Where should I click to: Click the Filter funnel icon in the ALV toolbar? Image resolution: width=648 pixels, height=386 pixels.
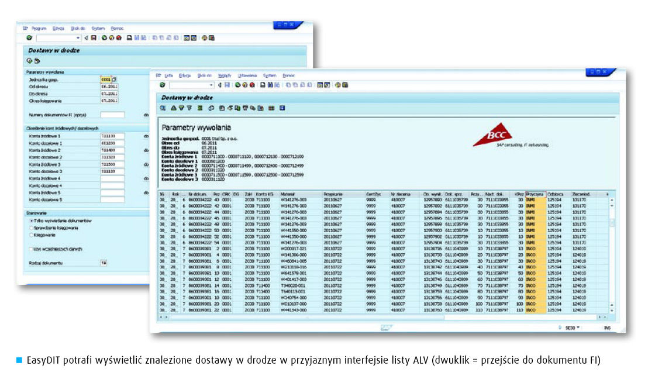(189, 108)
